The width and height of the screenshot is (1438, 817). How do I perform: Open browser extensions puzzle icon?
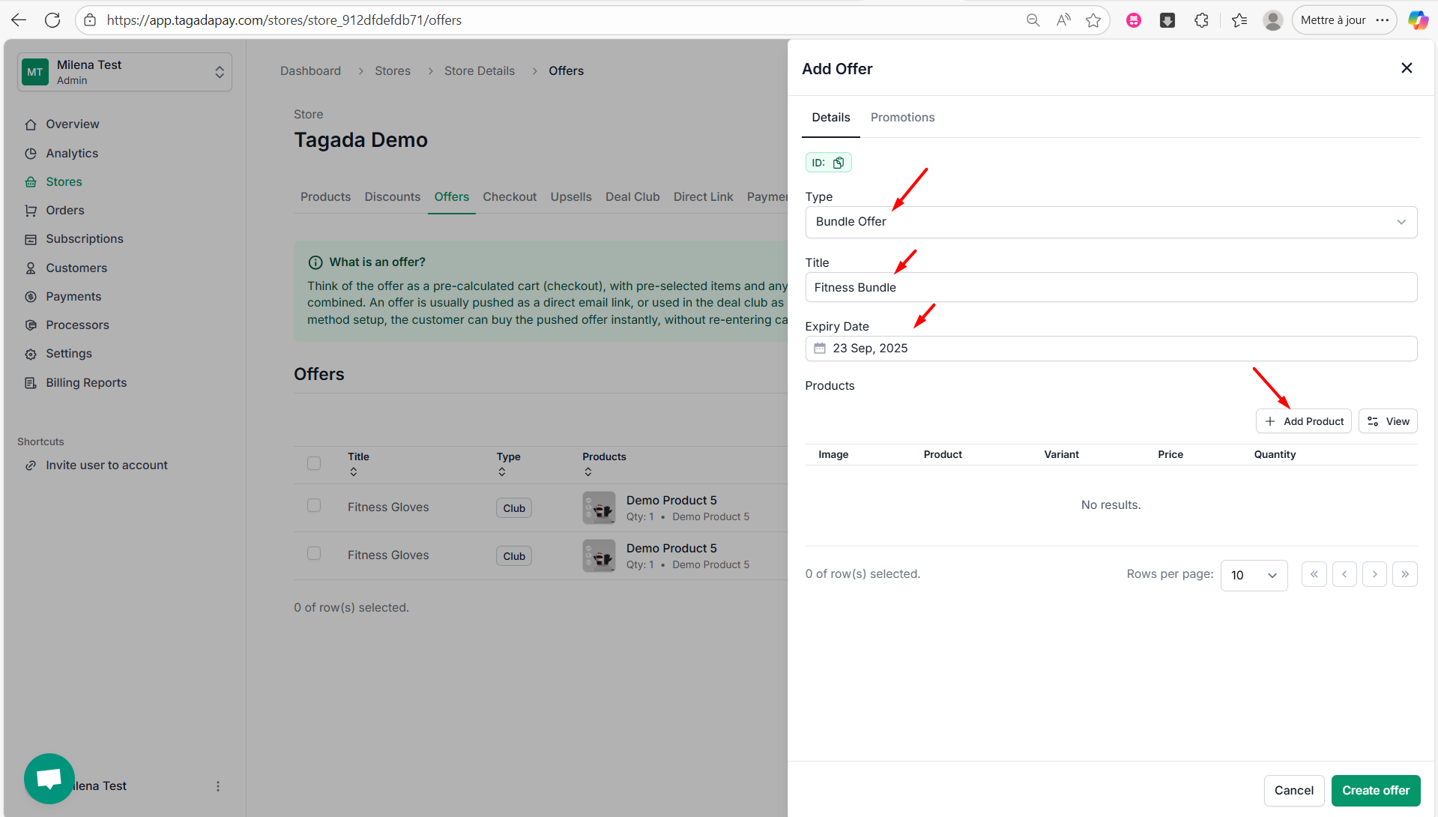pyautogui.click(x=1201, y=20)
